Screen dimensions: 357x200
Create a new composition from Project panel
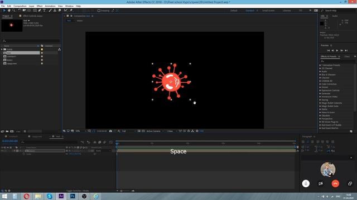(x=12, y=131)
